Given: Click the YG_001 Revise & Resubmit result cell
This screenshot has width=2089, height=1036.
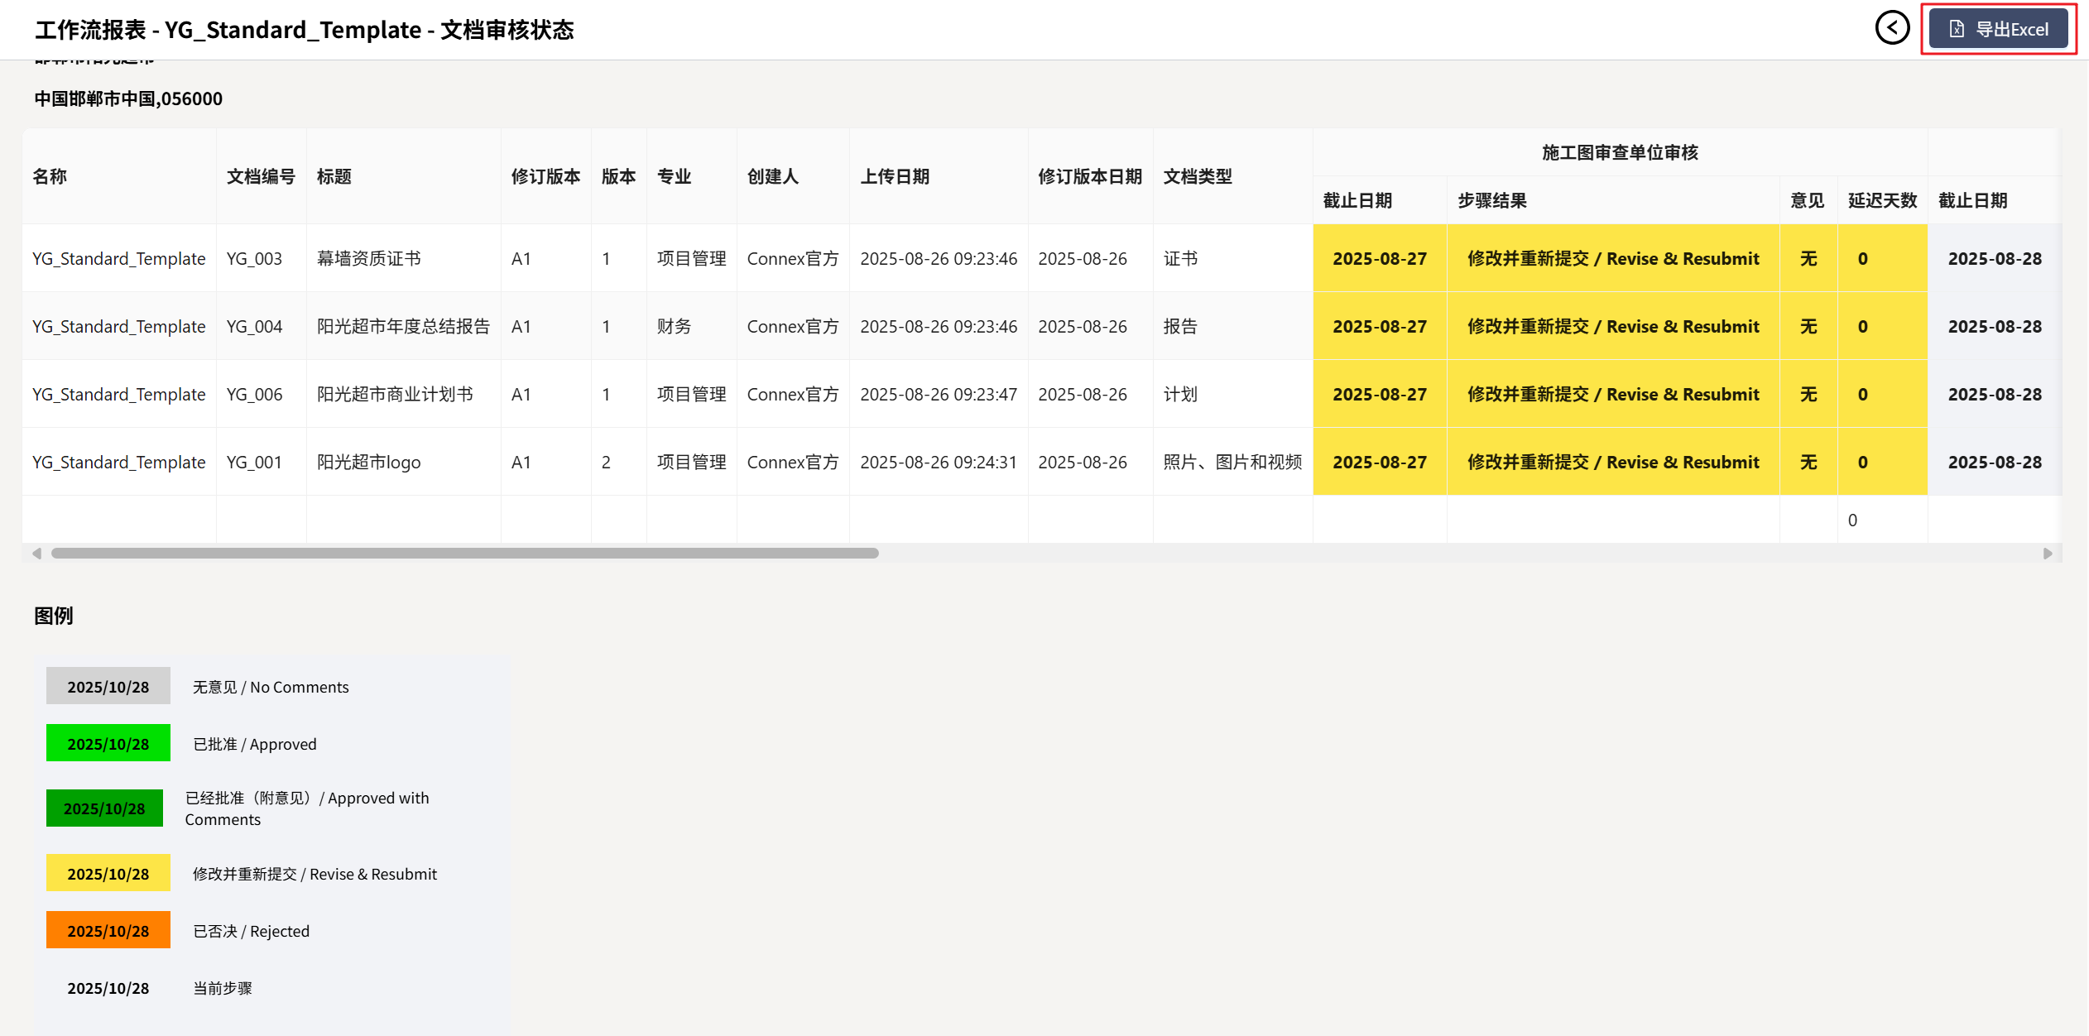Looking at the screenshot, I should pyautogui.click(x=1612, y=462).
